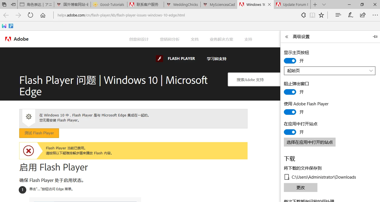The width and height of the screenshot is (380, 202).
Task: Click the 高级设置 pane title
Action: pos(301,37)
